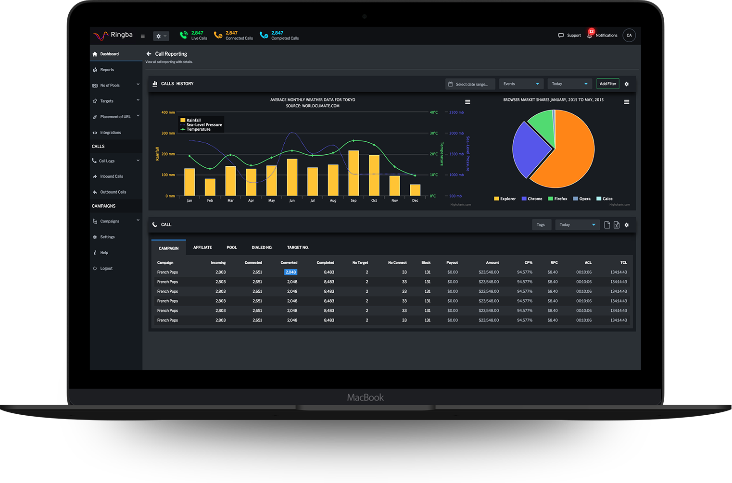
Task: Switch to the Dialed No. tab
Action: click(262, 248)
